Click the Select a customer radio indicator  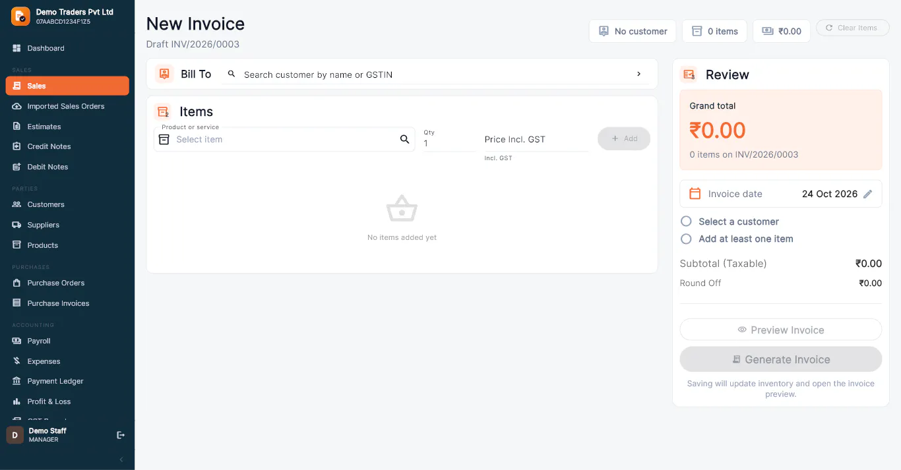click(686, 221)
